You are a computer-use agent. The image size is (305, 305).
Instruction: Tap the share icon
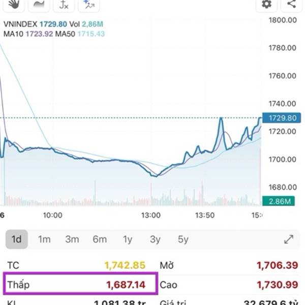click(x=291, y=4)
